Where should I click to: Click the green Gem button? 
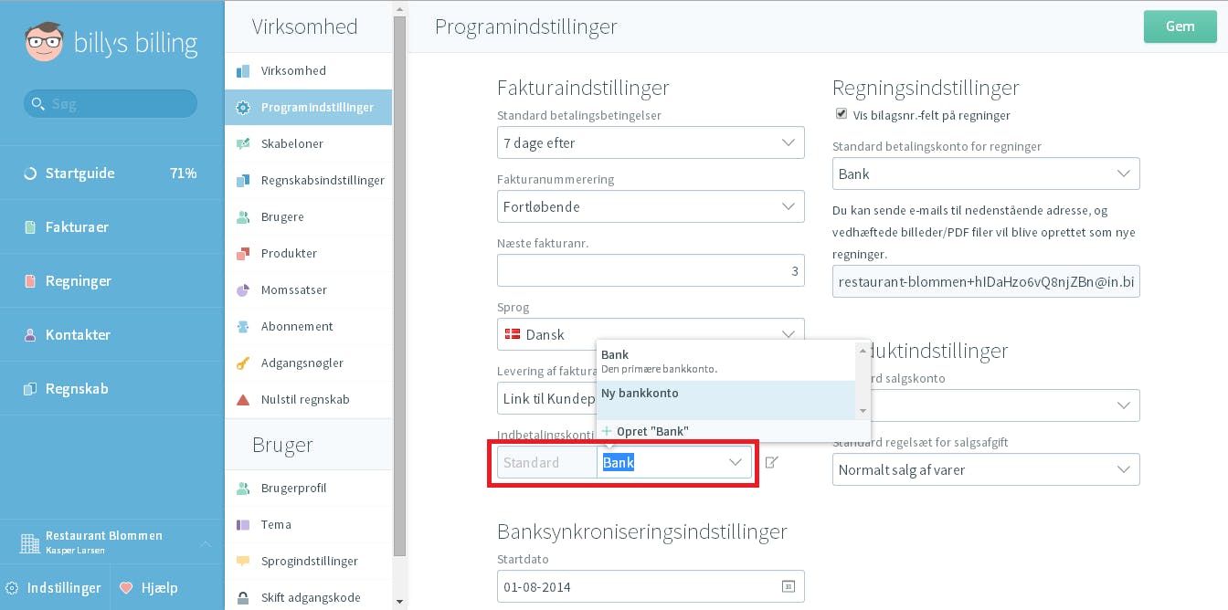click(x=1180, y=26)
